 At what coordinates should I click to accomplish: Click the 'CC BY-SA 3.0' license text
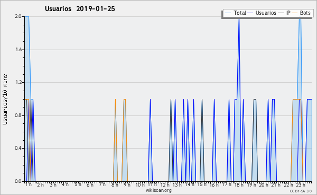[x=301, y=191]
